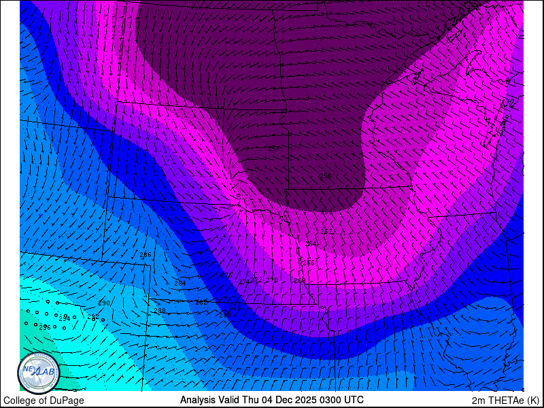Select the 276 contour label
The height and width of the screenshot is (408, 544).
(226, 275)
